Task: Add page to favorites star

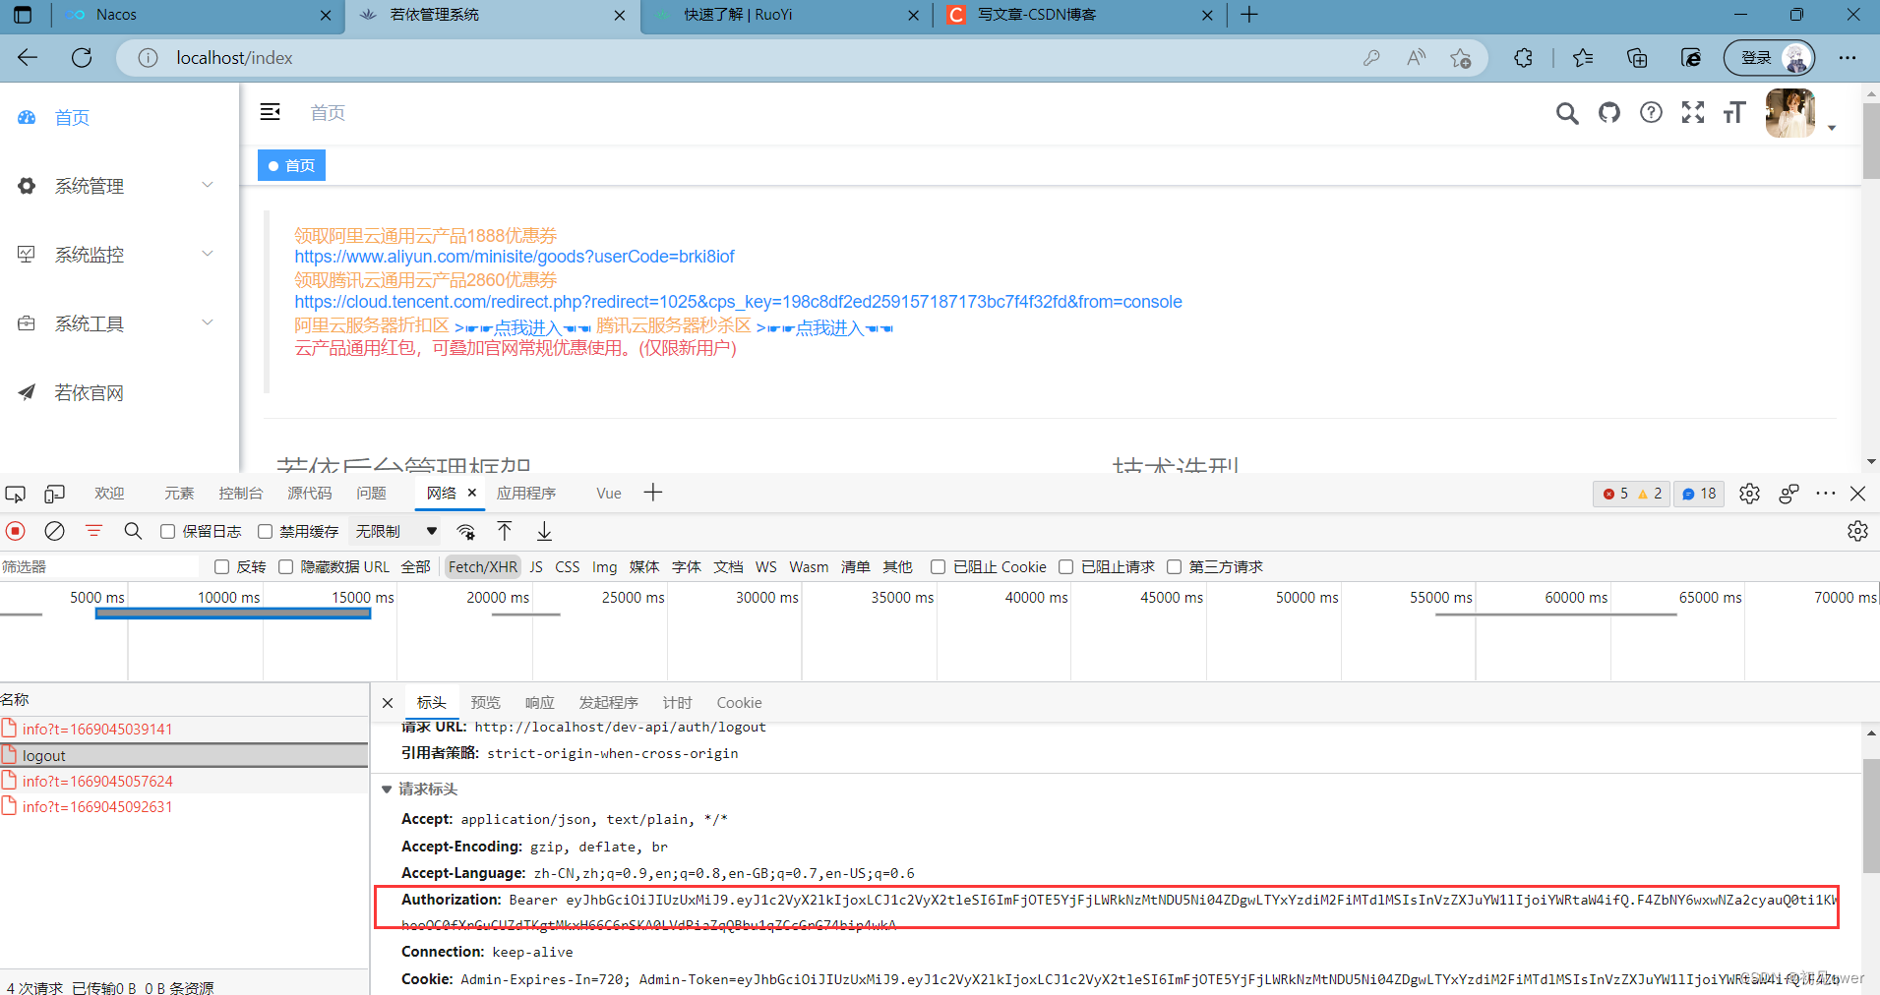Action: pyautogui.click(x=1461, y=58)
